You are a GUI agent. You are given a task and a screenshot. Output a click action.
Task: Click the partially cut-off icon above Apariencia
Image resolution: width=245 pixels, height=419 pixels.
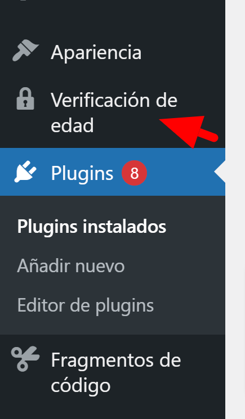pos(24,1)
